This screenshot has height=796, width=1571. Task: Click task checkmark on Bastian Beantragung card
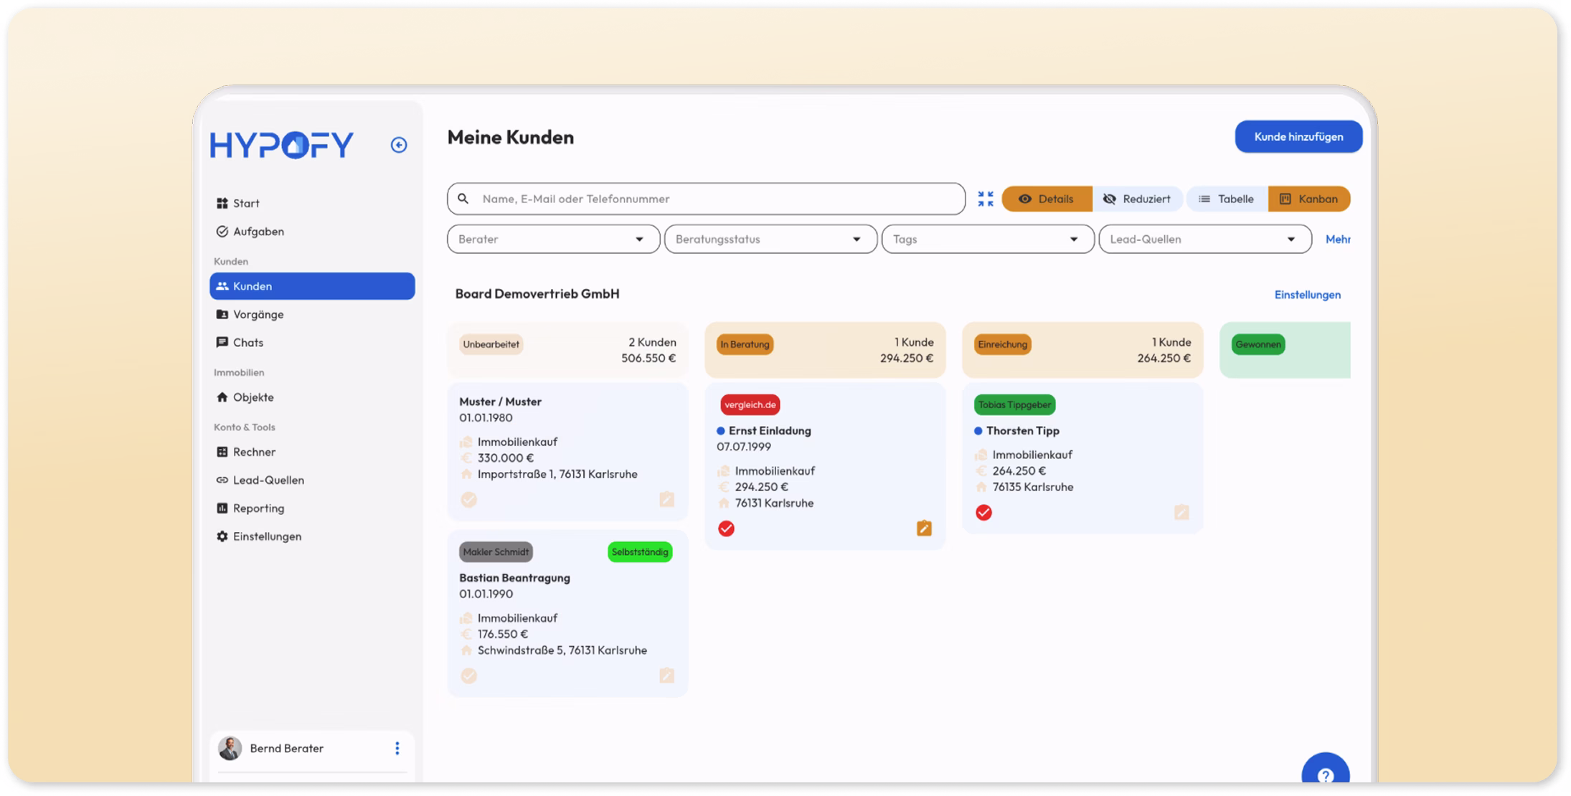[469, 676]
